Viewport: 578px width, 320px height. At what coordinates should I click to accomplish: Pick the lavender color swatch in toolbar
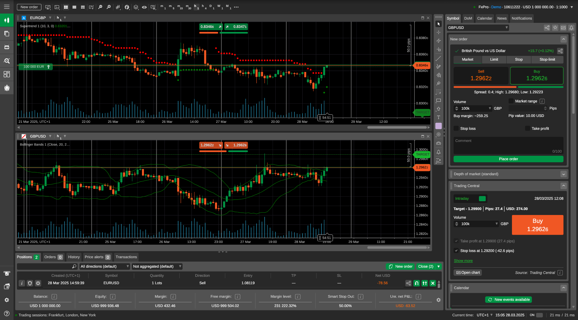[x=438, y=126]
